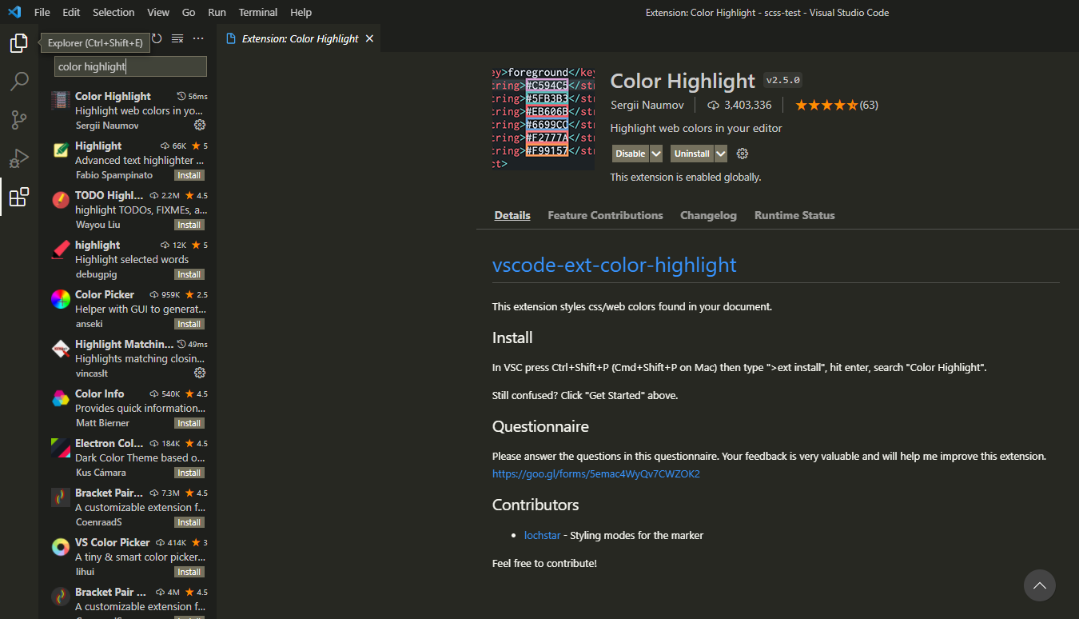Open the Edit menu

click(x=71, y=12)
